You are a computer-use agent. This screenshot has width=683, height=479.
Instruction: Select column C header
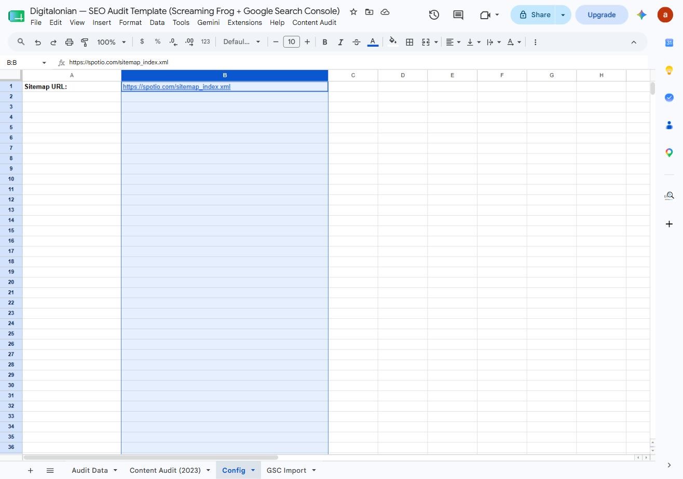353,75
